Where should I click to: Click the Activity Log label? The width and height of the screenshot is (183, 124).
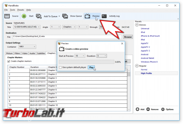[x=114, y=16]
